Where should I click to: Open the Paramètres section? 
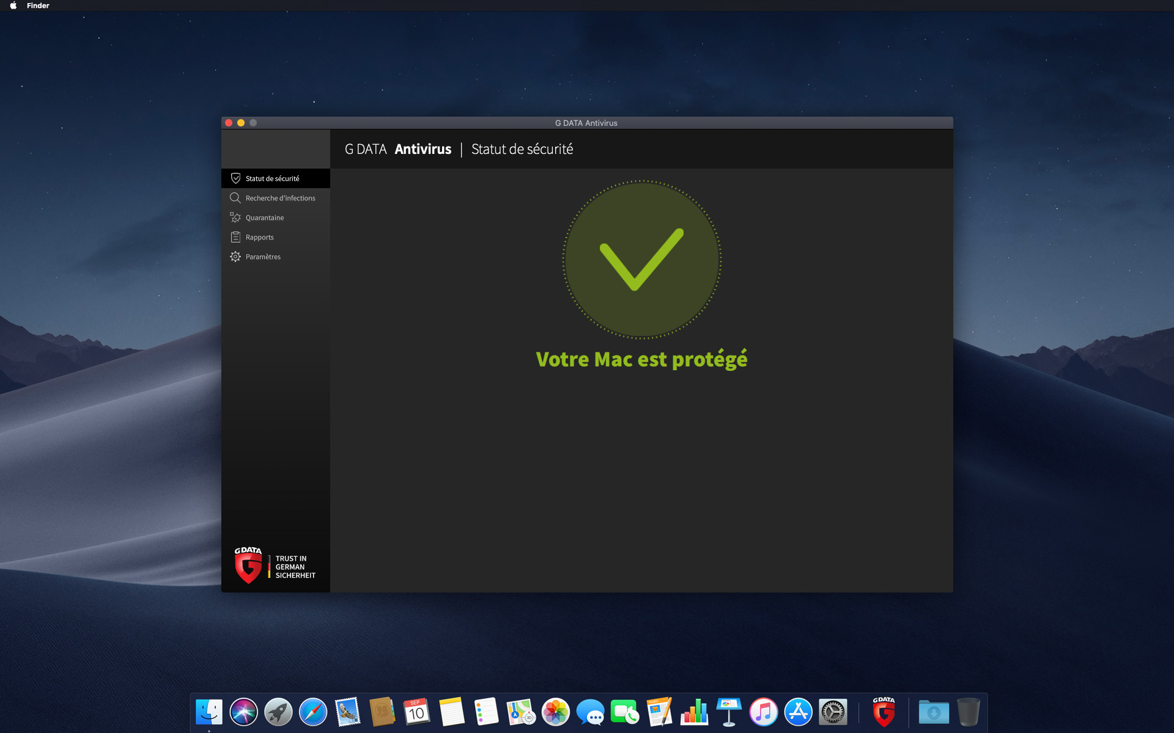(276, 257)
